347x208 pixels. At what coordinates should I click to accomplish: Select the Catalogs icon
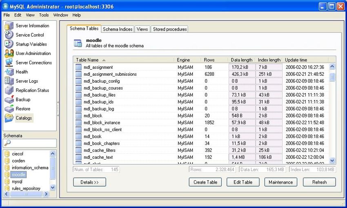9,118
